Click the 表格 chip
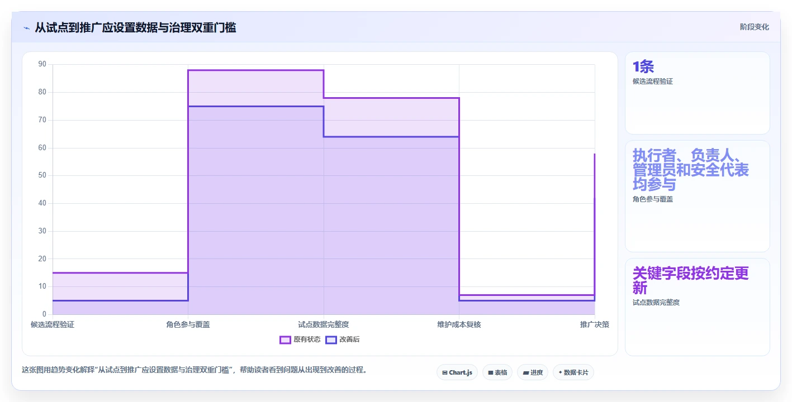 click(x=497, y=372)
